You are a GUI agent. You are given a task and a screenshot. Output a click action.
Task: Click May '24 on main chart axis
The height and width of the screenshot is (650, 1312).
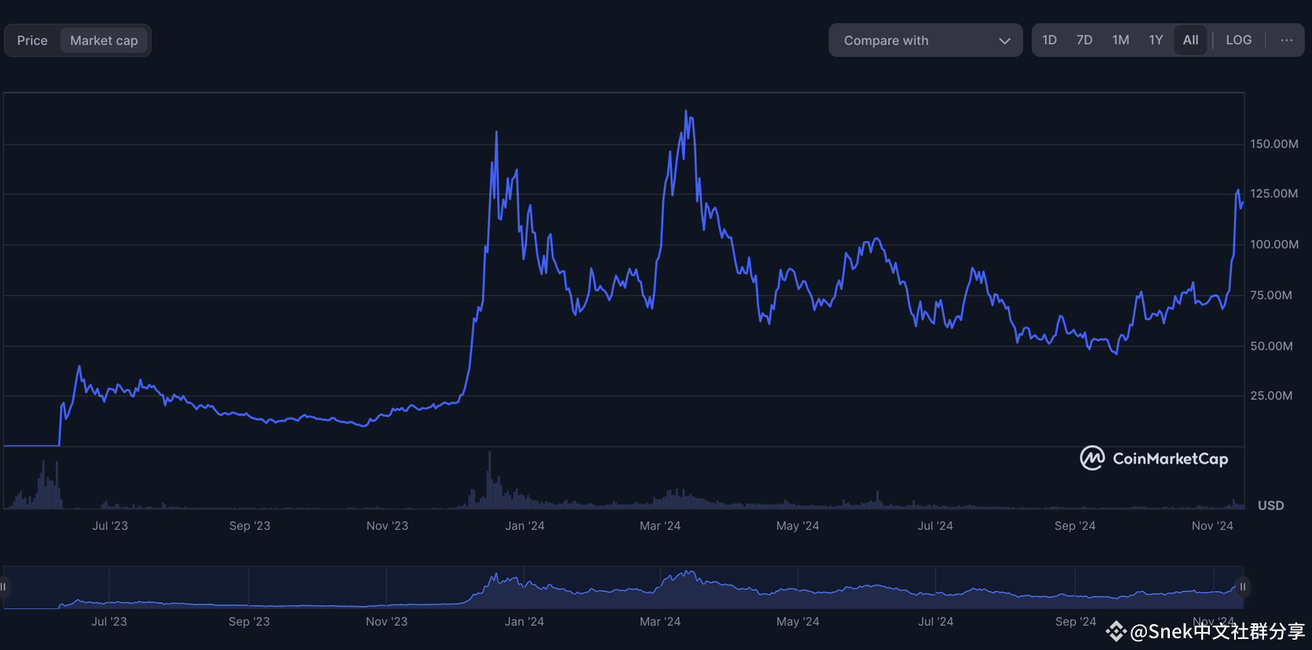click(x=797, y=526)
